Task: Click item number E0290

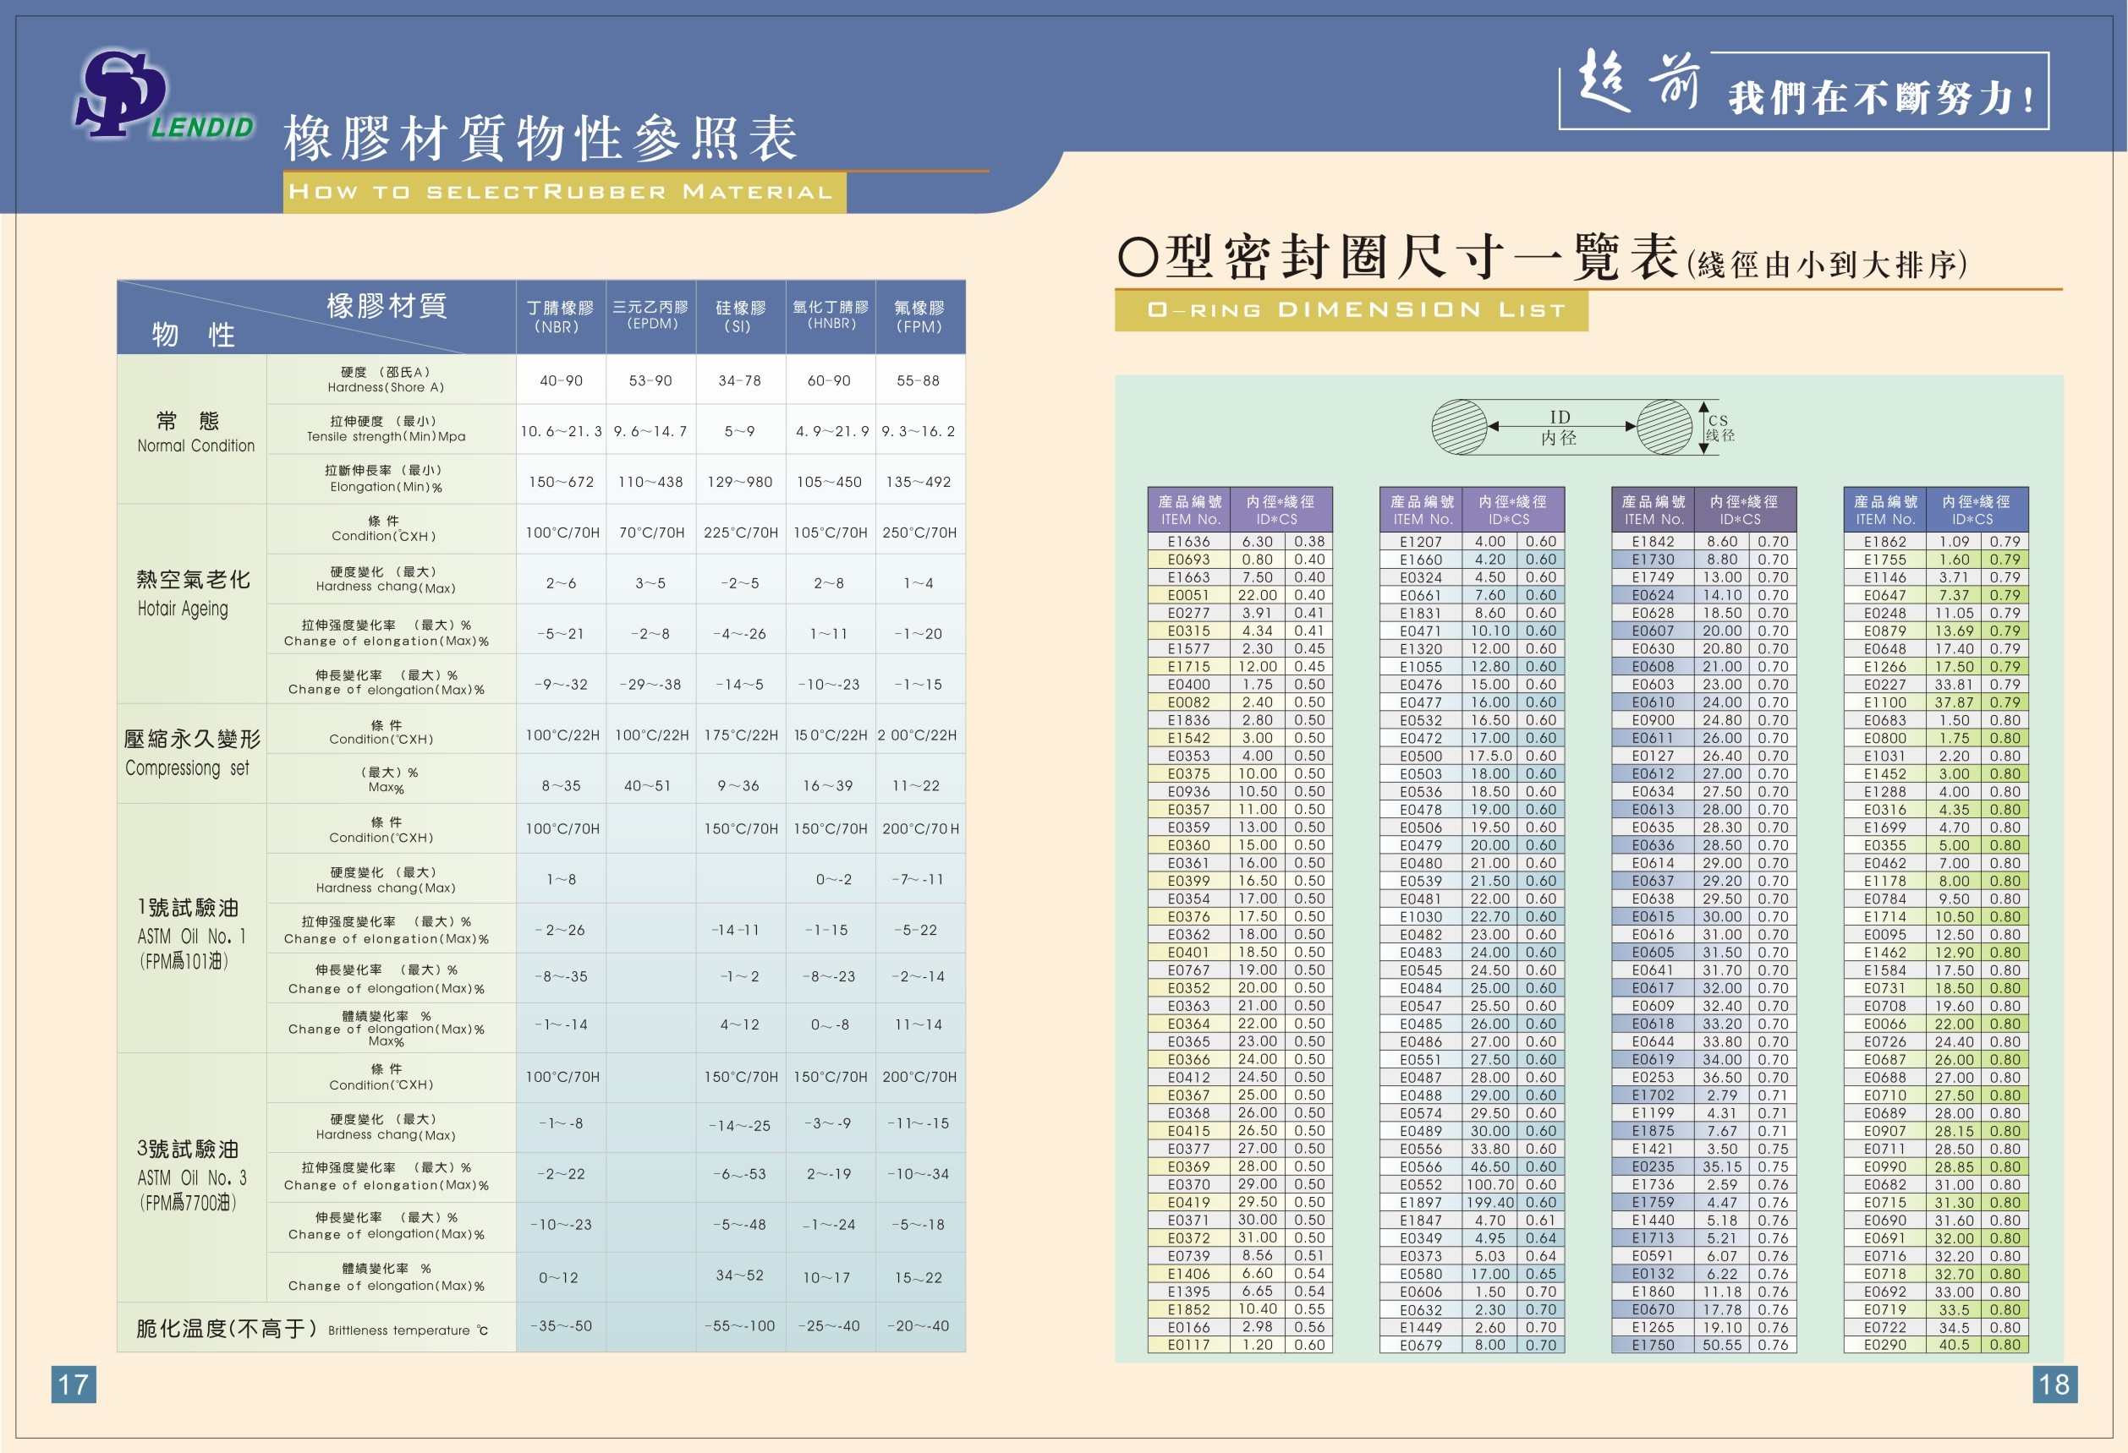Action: pos(1884,1345)
